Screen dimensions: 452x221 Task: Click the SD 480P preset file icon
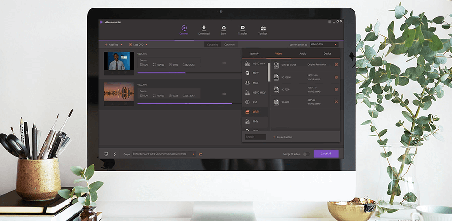[276, 102]
